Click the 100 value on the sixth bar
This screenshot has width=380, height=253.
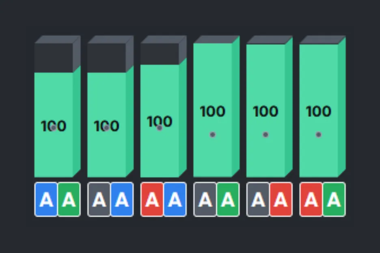[x=319, y=111]
